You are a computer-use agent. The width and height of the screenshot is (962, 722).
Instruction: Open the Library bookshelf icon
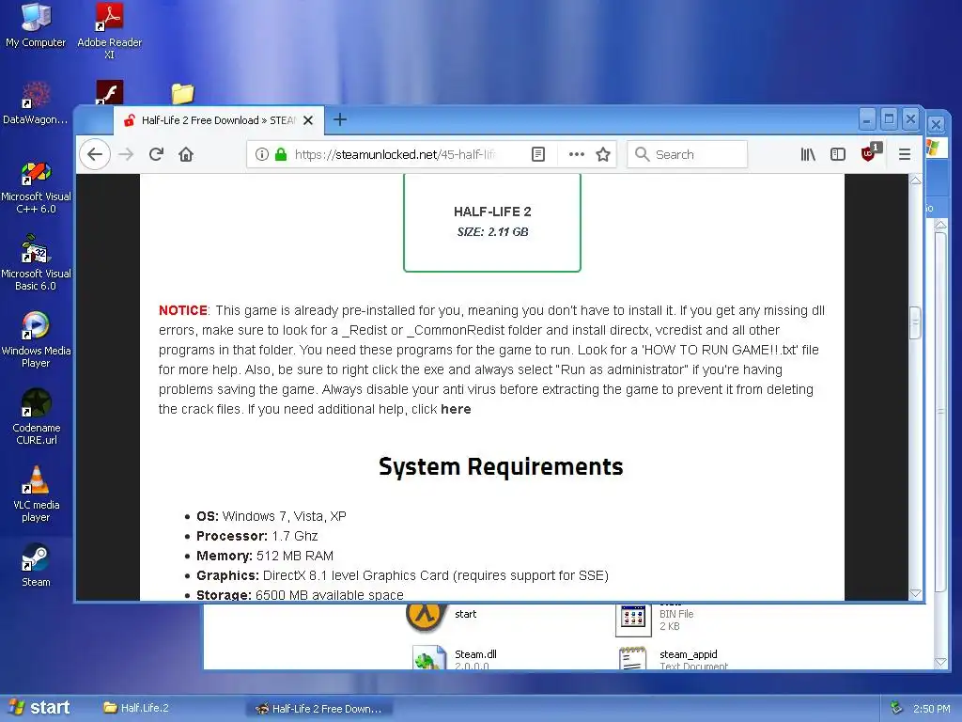(x=808, y=154)
